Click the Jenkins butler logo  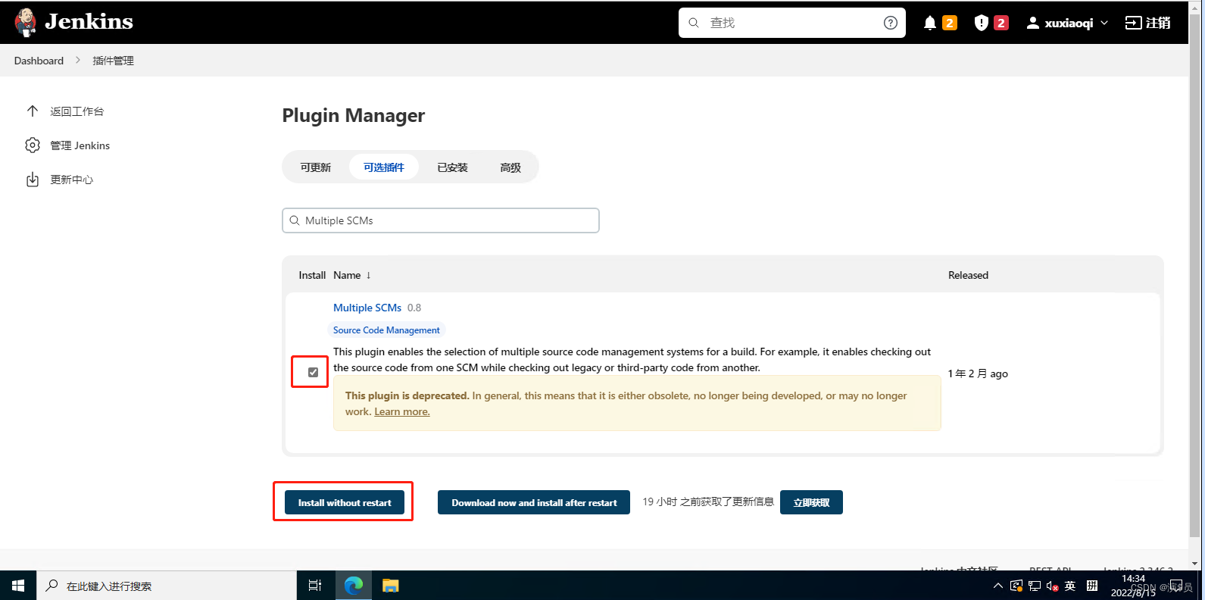(x=26, y=22)
